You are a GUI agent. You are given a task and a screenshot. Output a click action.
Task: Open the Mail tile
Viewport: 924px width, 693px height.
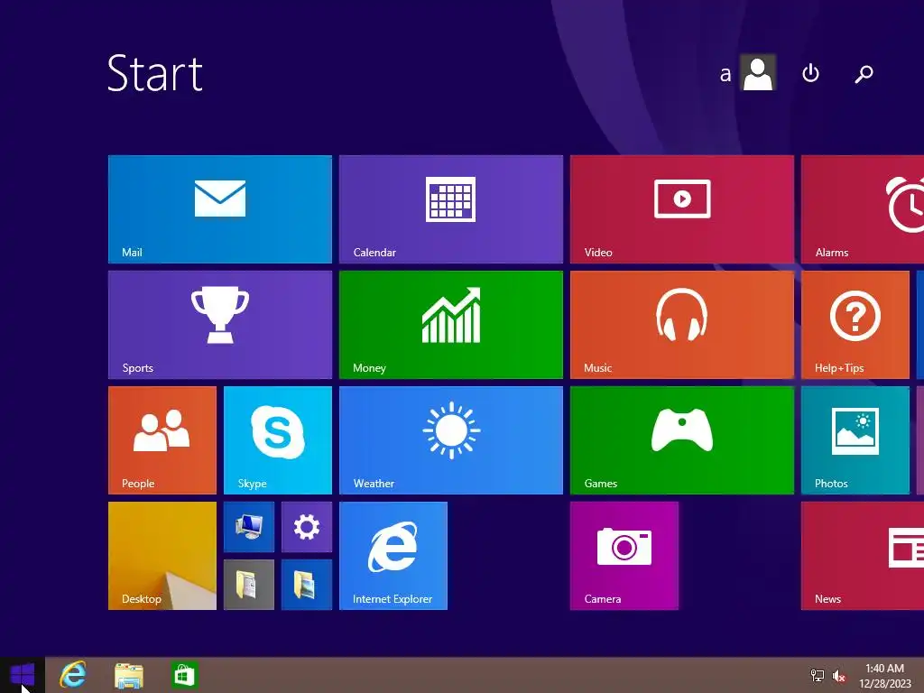point(220,209)
